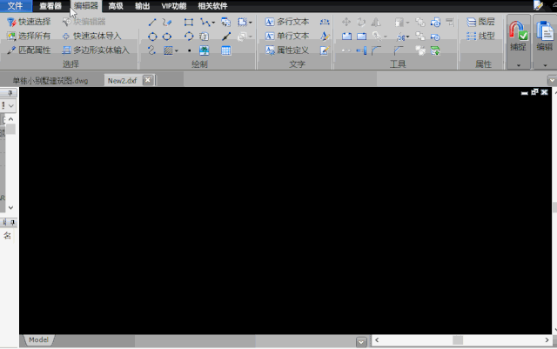The width and height of the screenshot is (557, 349).
Task: Switch to the 查看器 viewer tab
Action: pyautogui.click(x=50, y=5)
